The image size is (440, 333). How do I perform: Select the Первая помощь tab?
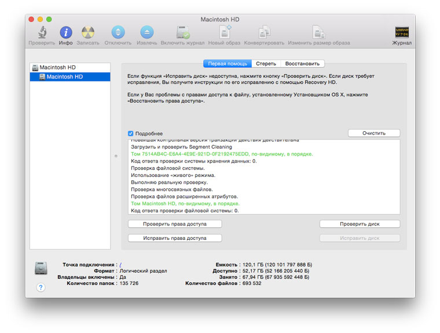click(x=228, y=64)
